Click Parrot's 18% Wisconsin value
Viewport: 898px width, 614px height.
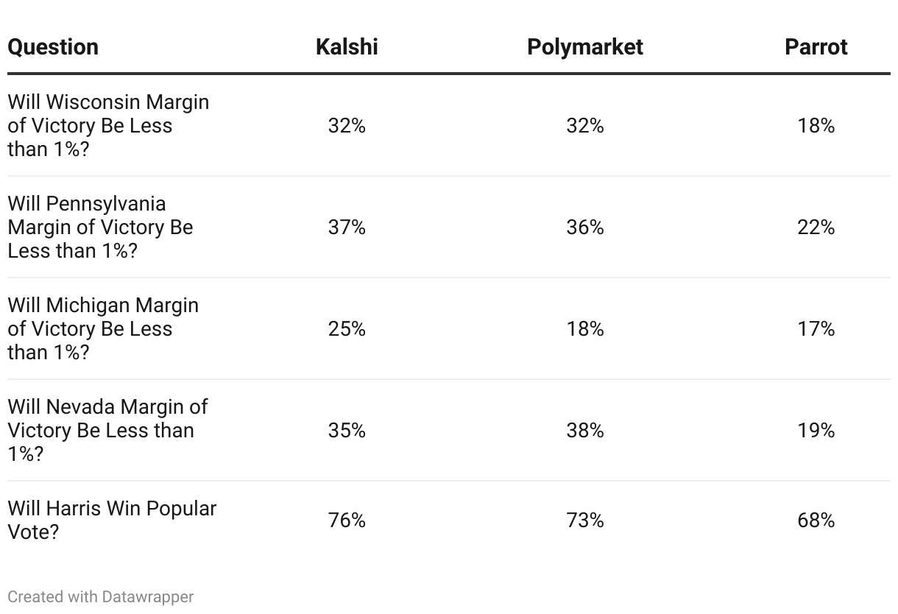coord(816,126)
